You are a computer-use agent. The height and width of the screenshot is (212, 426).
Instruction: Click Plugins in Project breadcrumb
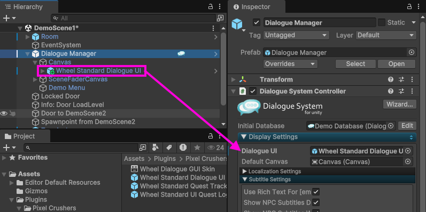pos(165,159)
